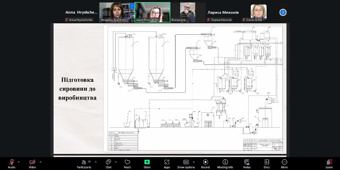Screen dimensions: 340x170
Task: Select Володимир's video thumbnail
Action: point(187,12)
